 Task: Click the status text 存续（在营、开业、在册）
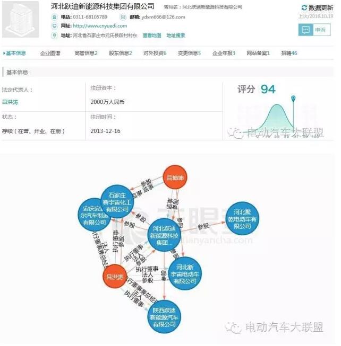[x=33, y=131]
